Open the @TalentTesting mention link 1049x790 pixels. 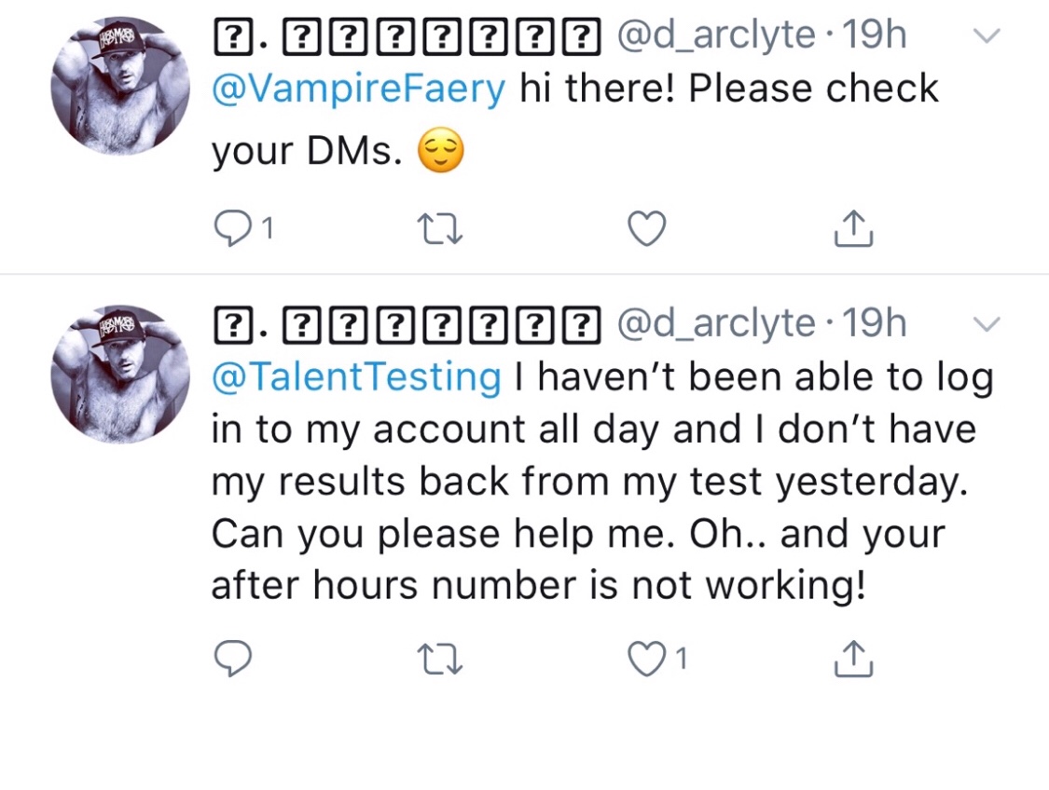[356, 377]
